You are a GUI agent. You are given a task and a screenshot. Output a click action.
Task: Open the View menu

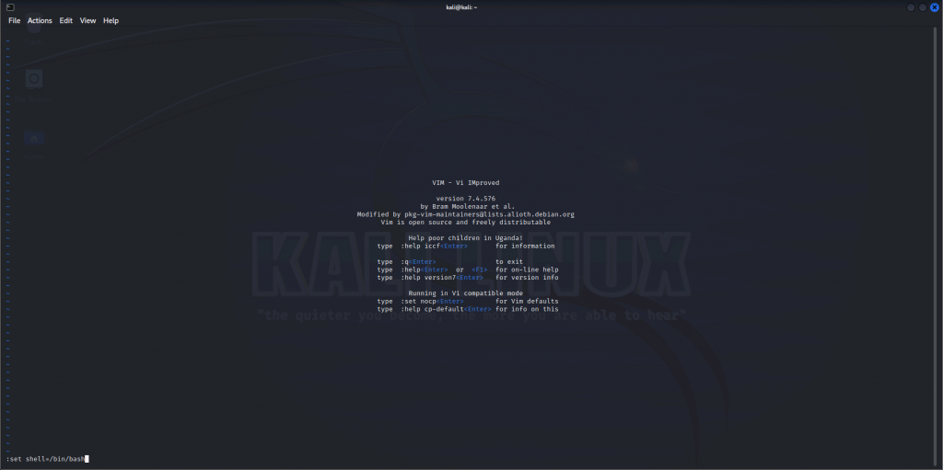point(87,20)
